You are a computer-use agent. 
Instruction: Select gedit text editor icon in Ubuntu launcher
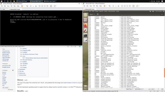click(x=85, y=40)
